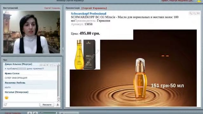Screen dimensions: 203x114
Task: Click price "495.00 грн."
Action: [90, 33]
